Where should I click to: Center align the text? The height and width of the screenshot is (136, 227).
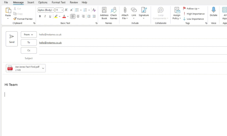tap(78, 16)
